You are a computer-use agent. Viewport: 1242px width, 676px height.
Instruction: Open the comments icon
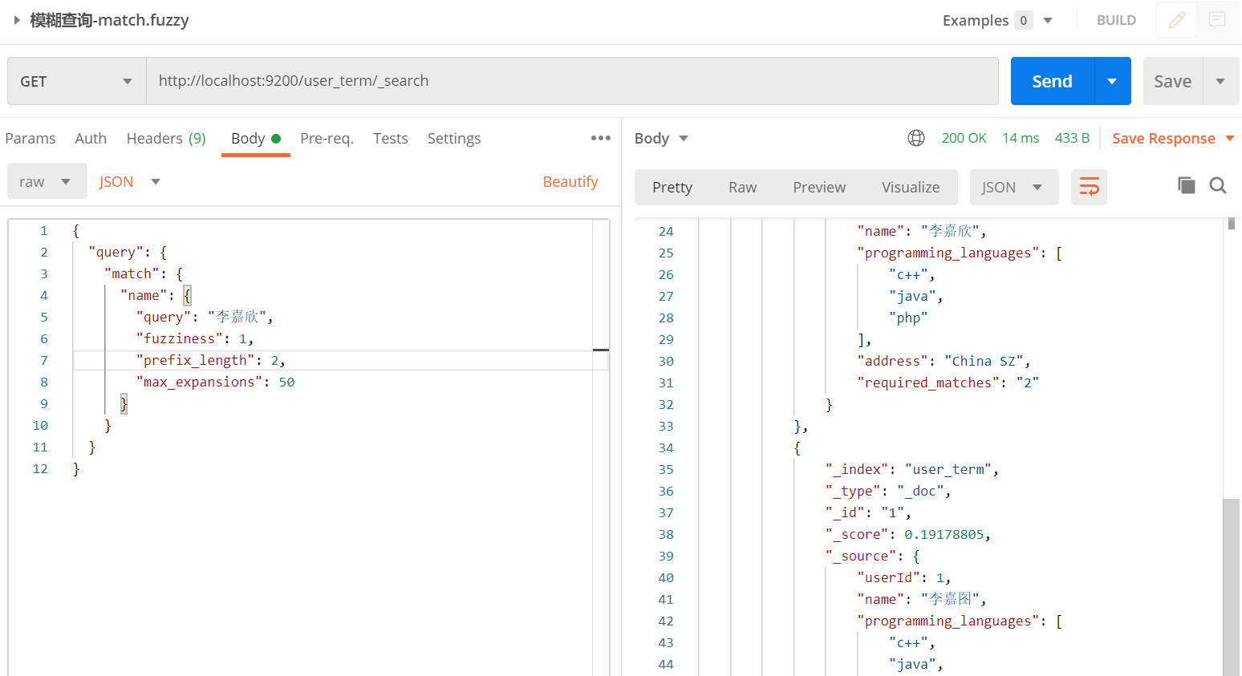(x=1217, y=20)
